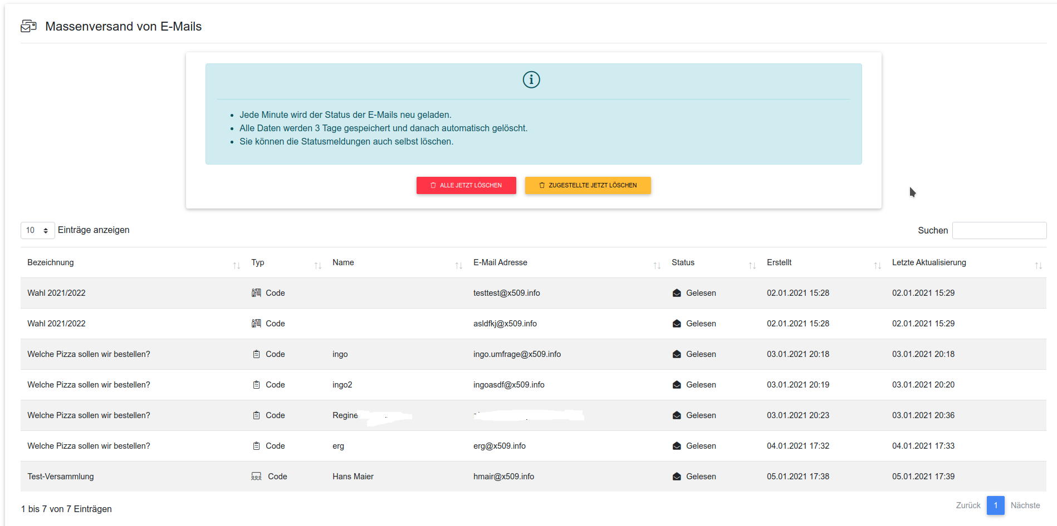Click the mass email icon beside page title
Image resolution: width=1057 pixels, height=526 pixels.
tap(28, 26)
